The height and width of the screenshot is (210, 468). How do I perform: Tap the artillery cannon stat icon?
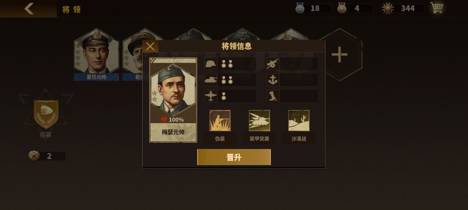pyautogui.click(x=273, y=64)
